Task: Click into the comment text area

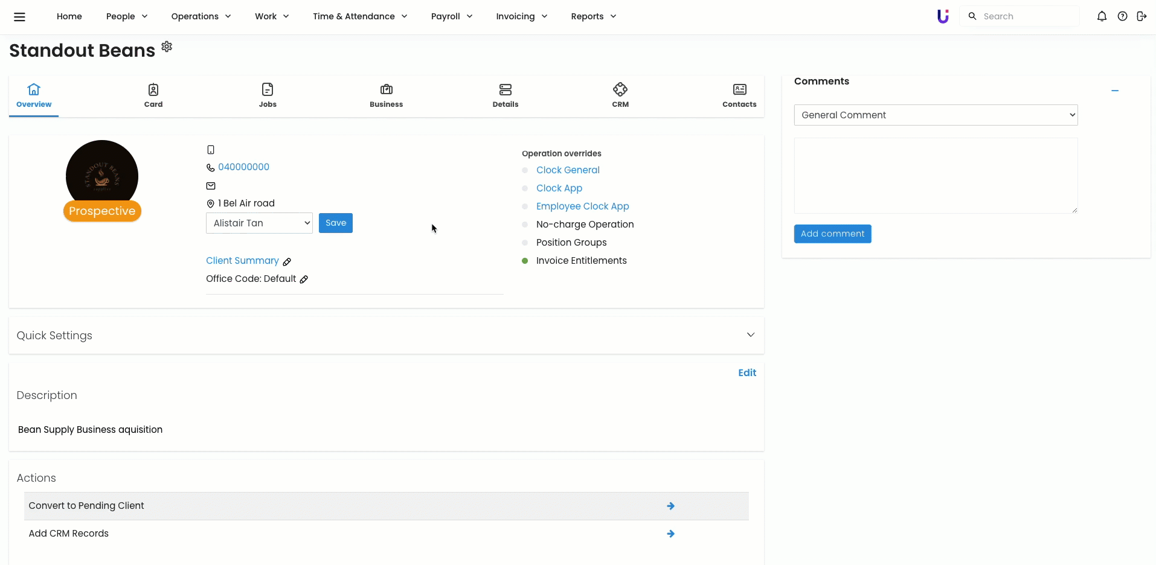Action: (x=935, y=176)
